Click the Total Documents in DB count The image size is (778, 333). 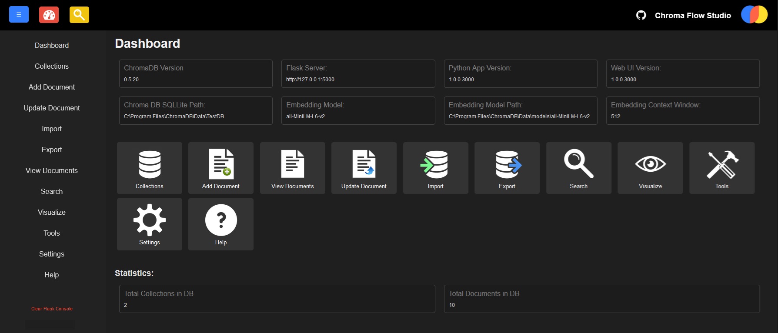tap(452, 305)
